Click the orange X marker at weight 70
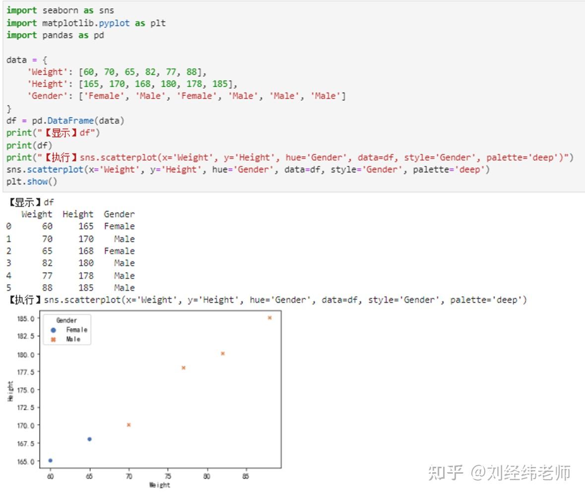585x496 pixels. 129,424
